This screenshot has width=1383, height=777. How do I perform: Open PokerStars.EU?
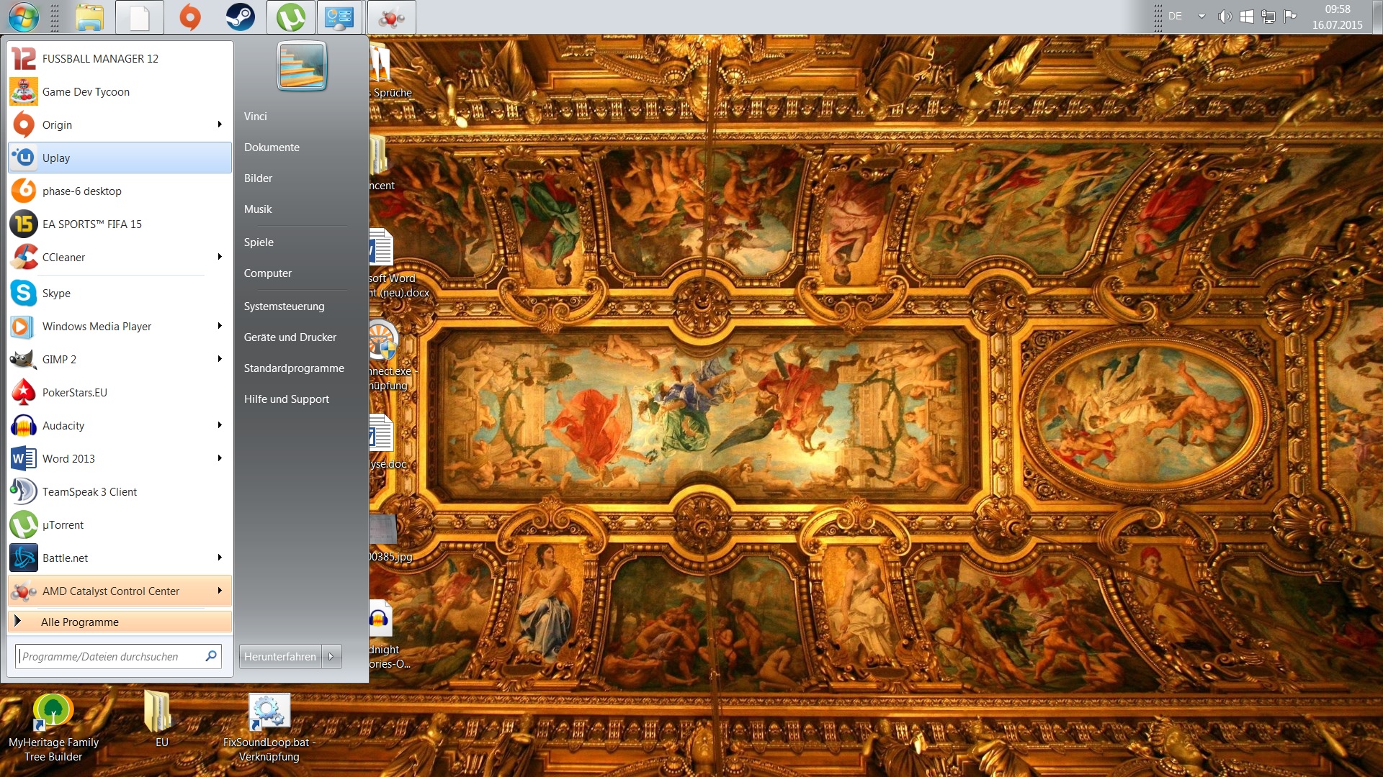pyautogui.click(x=120, y=393)
